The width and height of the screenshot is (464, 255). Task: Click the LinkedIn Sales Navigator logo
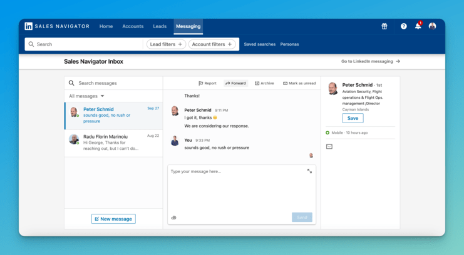tap(57, 26)
